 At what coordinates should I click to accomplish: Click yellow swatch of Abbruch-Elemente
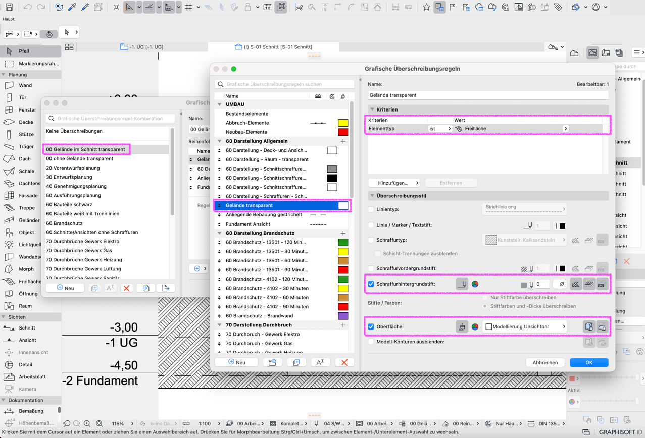pyautogui.click(x=343, y=123)
